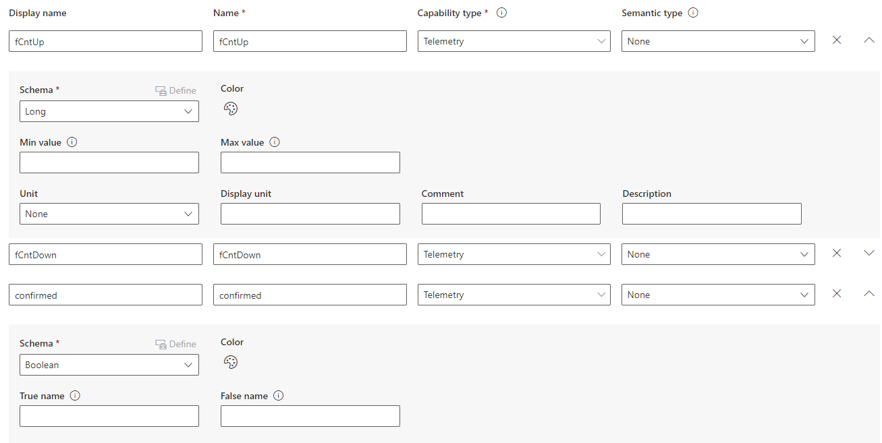Open the color picker for fCntUp
Image resolution: width=882 pixels, height=443 pixels.
coord(231,109)
